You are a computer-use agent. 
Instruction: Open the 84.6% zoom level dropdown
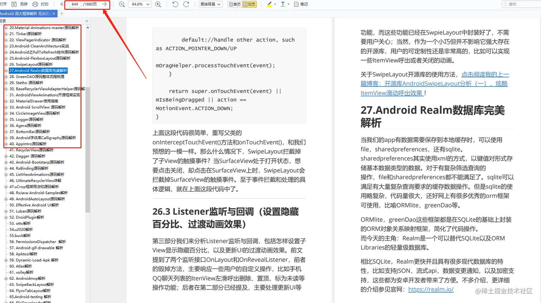point(140,4)
